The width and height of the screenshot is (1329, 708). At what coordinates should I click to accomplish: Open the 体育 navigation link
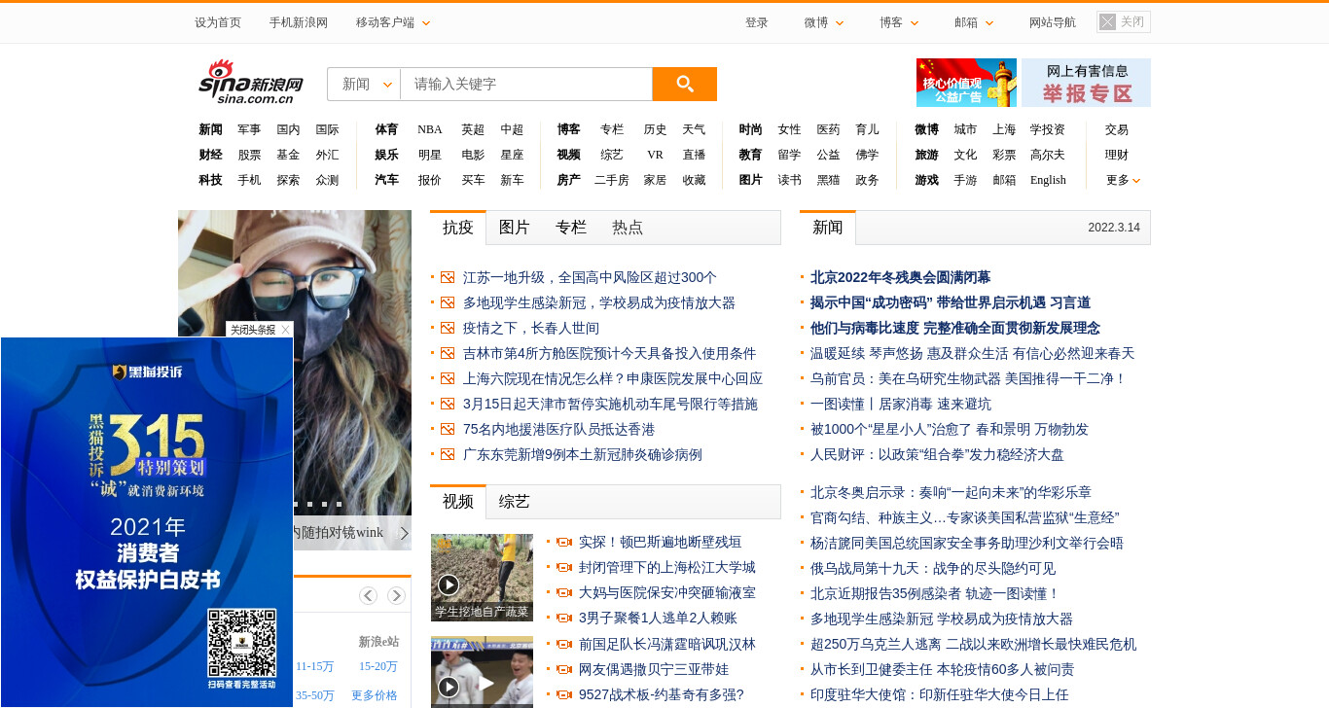[x=386, y=129]
